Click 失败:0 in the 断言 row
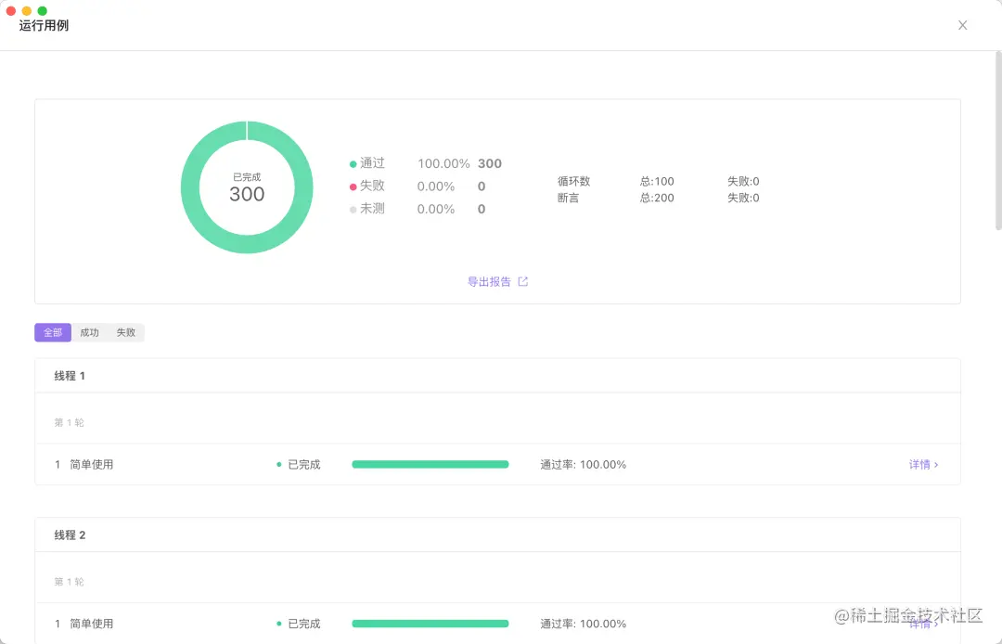 [x=743, y=198]
